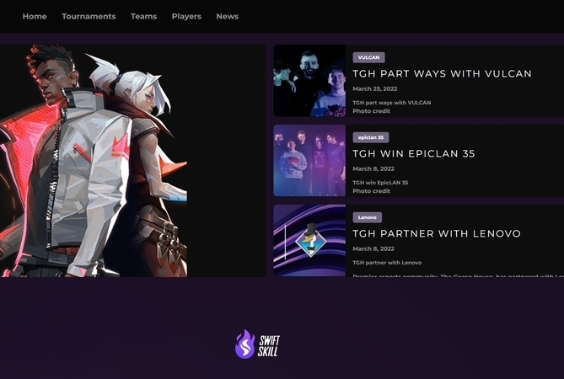This screenshot has width=564, height=379.
Task: Click the Epiclan 35 group photo thumbnail
Action: click(309, 161)
